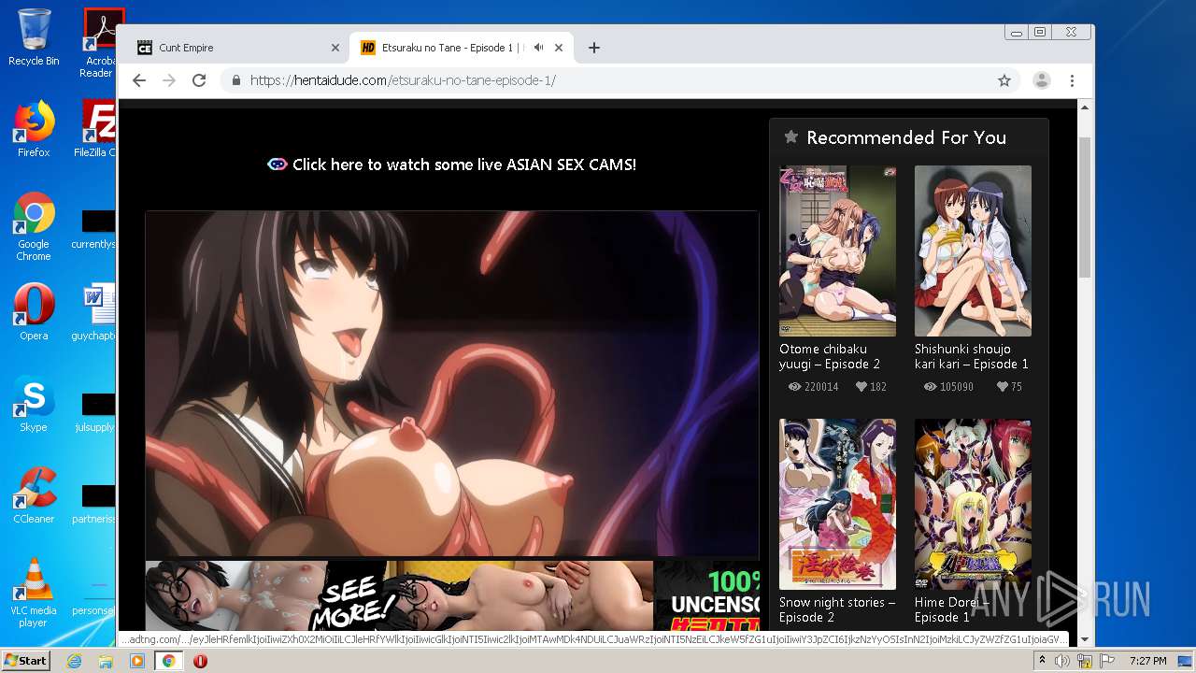1196x673 pixels.
Task: Click the browser forward arrow
Action: pos(169,80)
